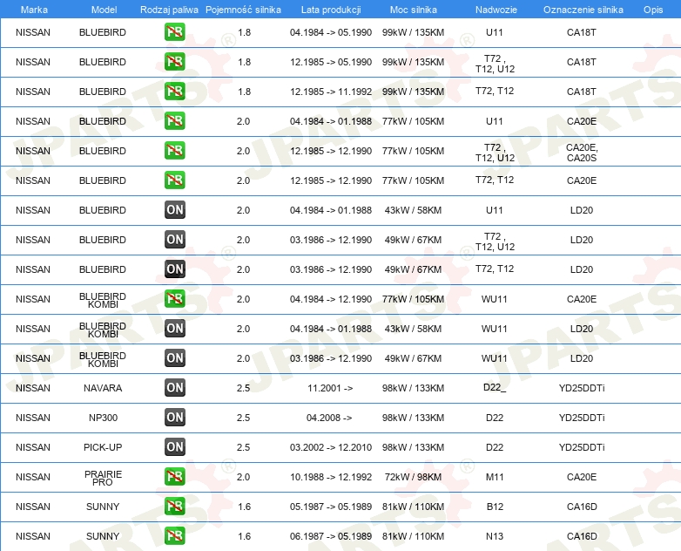
Task: Click petrol icon in Bluebird 12.1985 -> 11.1992 row
Action: click(x=174, y=91)
